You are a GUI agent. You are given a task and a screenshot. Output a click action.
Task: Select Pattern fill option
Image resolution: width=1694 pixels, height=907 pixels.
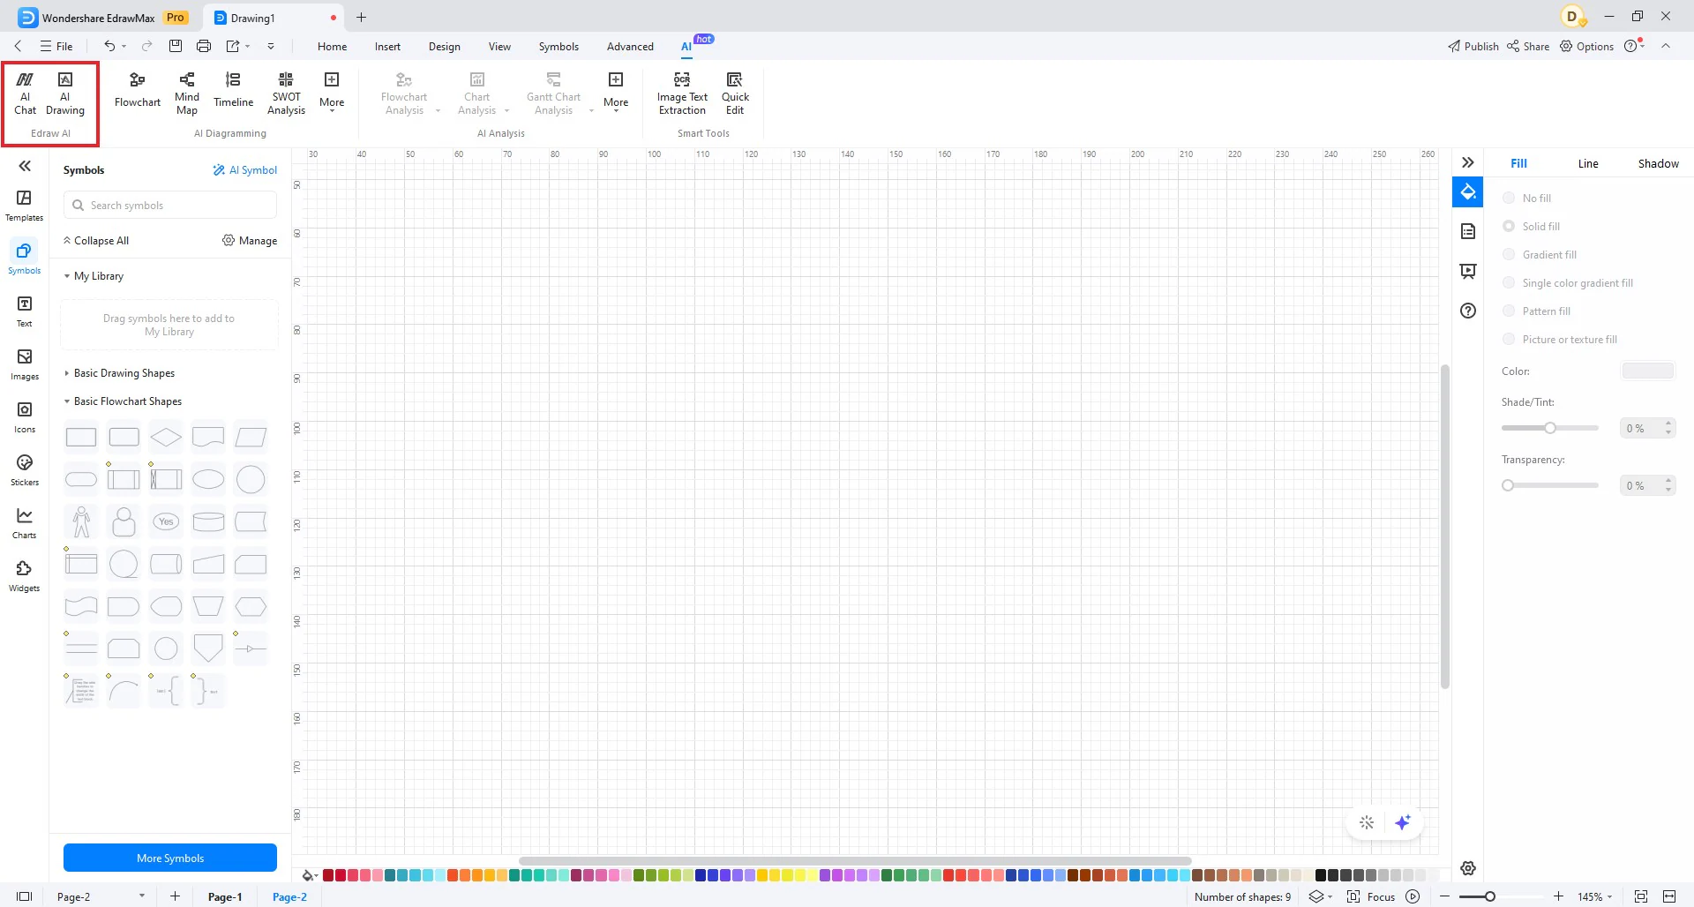[x=1537, y=311]
